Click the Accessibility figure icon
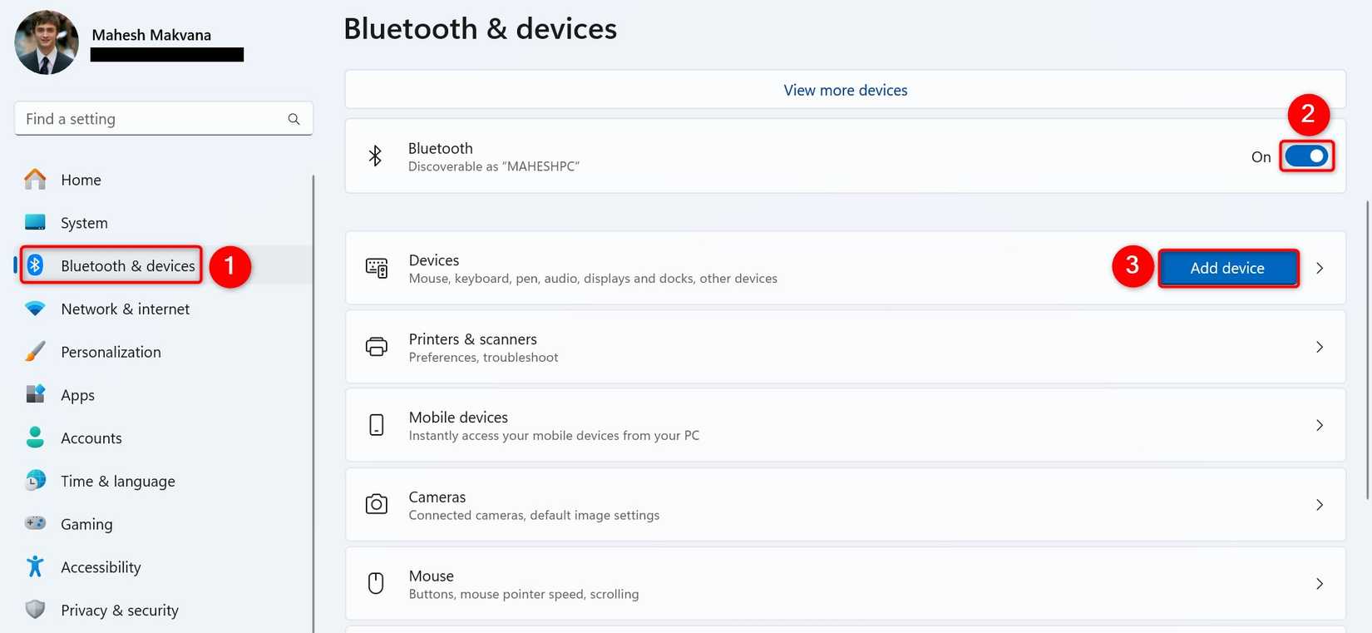 35,566
